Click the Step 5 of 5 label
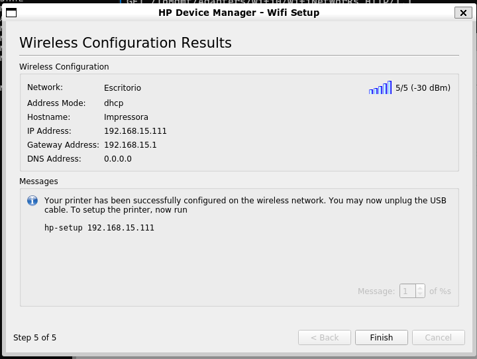The image size is (477, 359). click(34, 338)
